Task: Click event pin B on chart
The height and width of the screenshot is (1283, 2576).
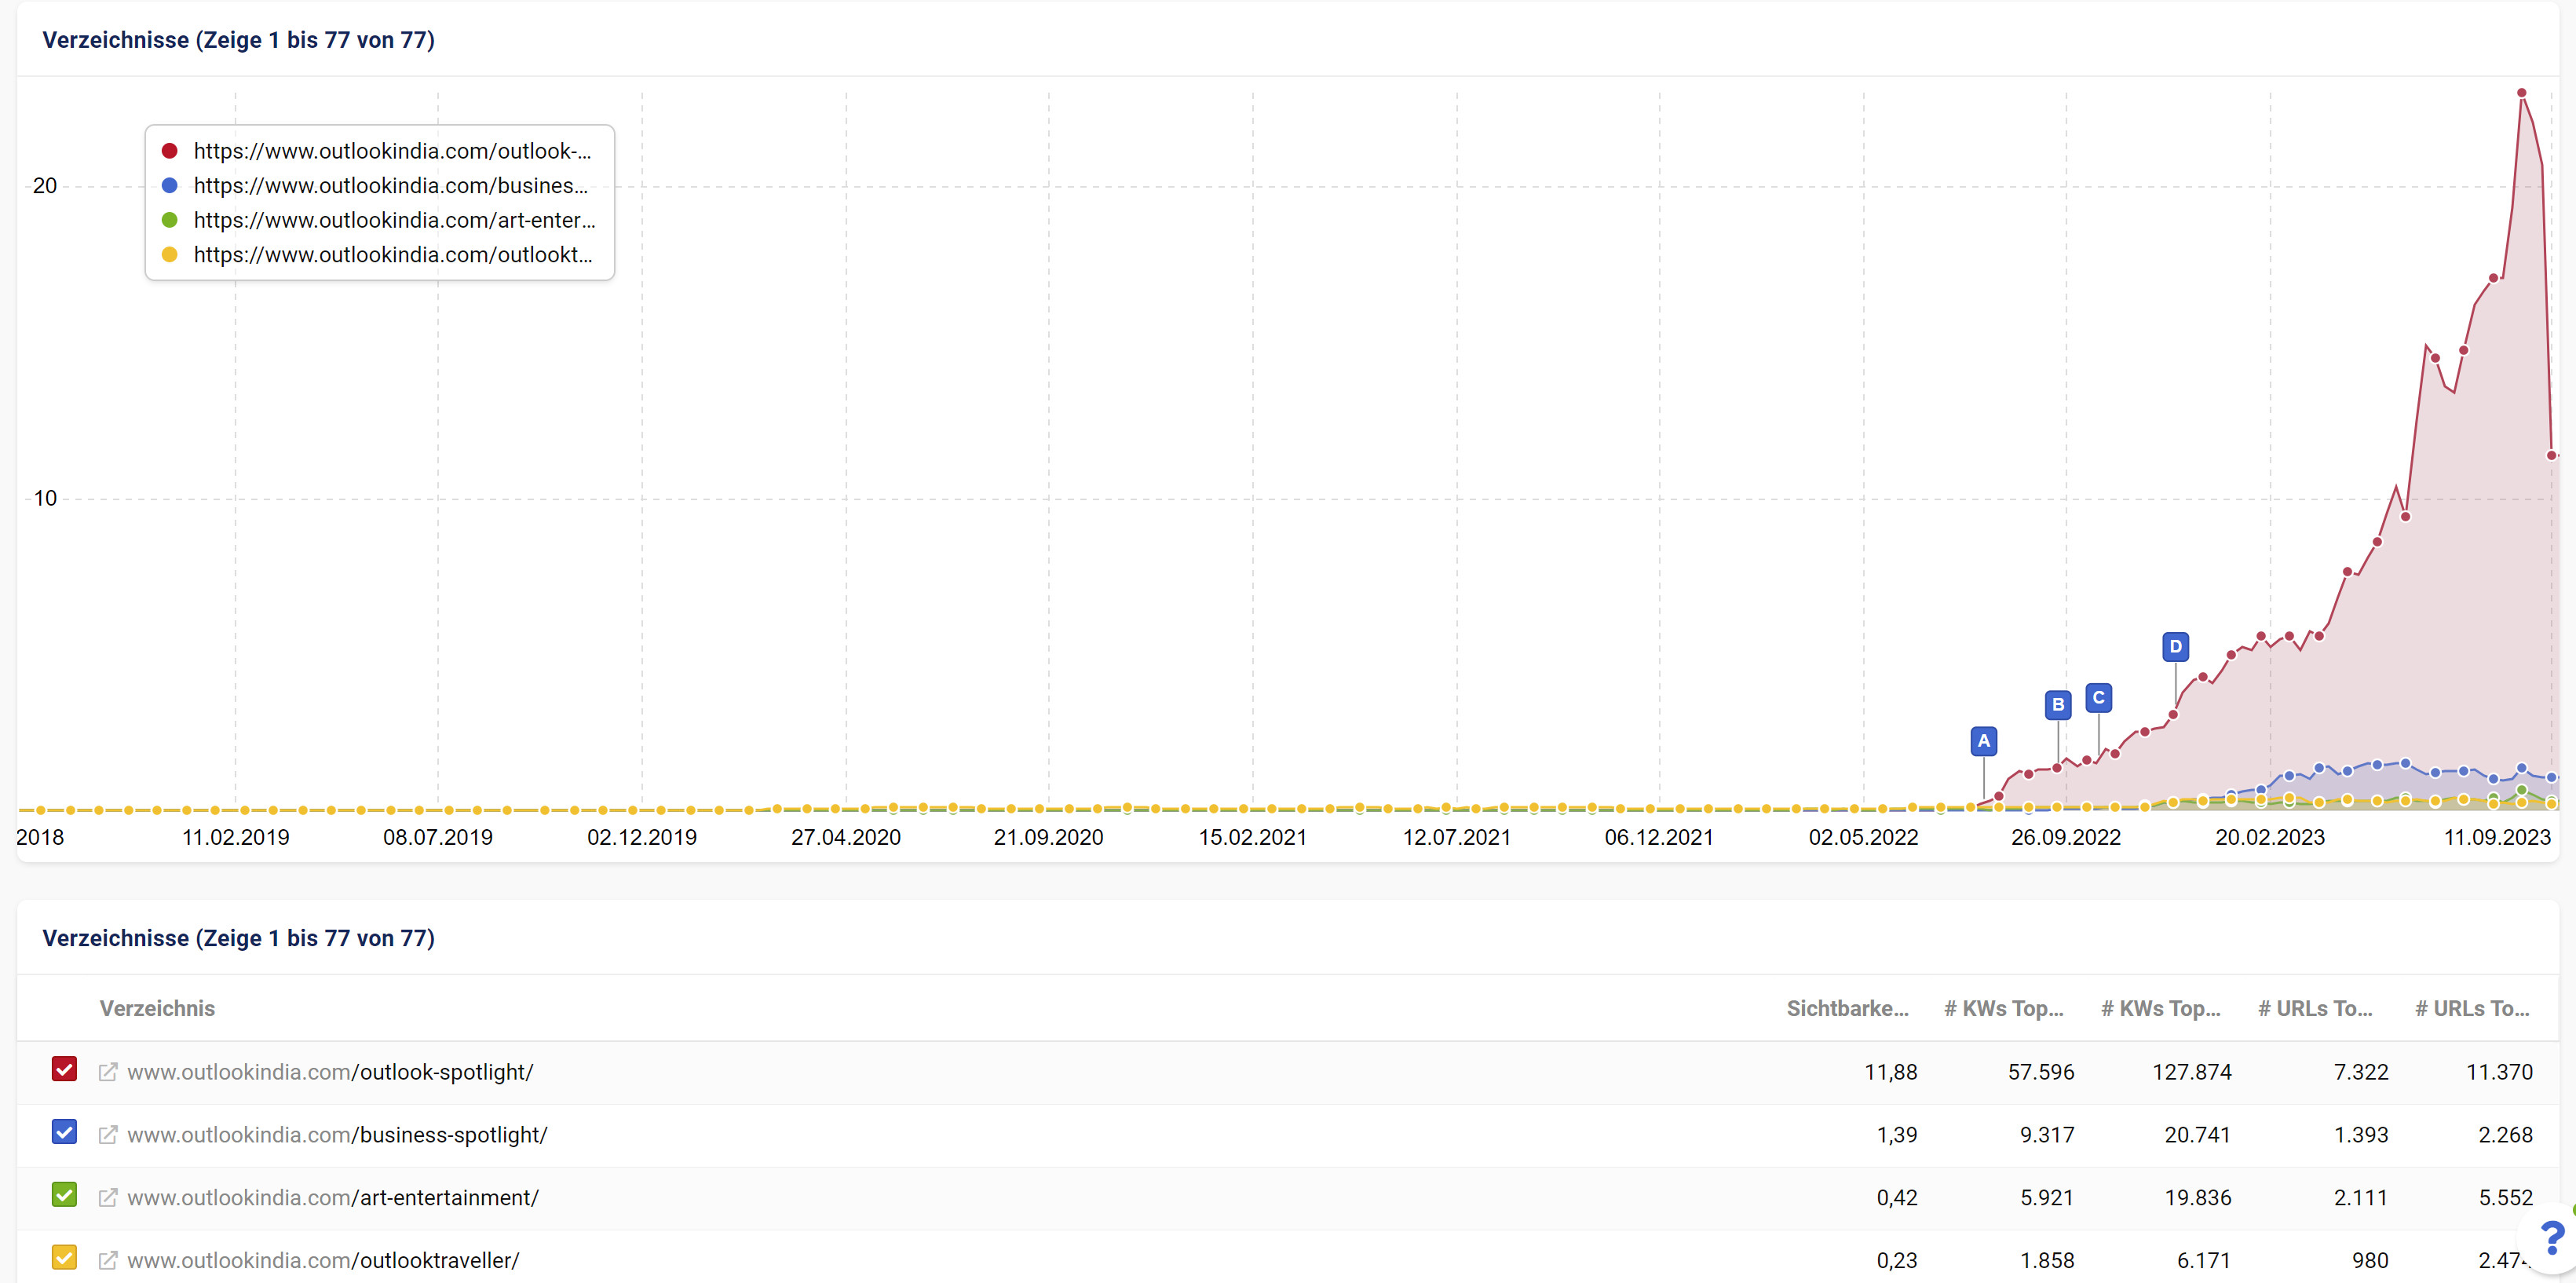Action: coord(2057,704)
